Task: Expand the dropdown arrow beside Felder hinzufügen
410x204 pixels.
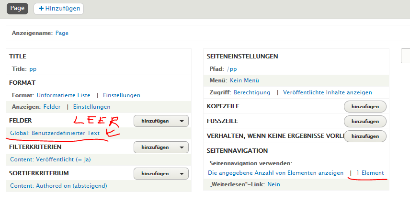Action: pos(182,121)
